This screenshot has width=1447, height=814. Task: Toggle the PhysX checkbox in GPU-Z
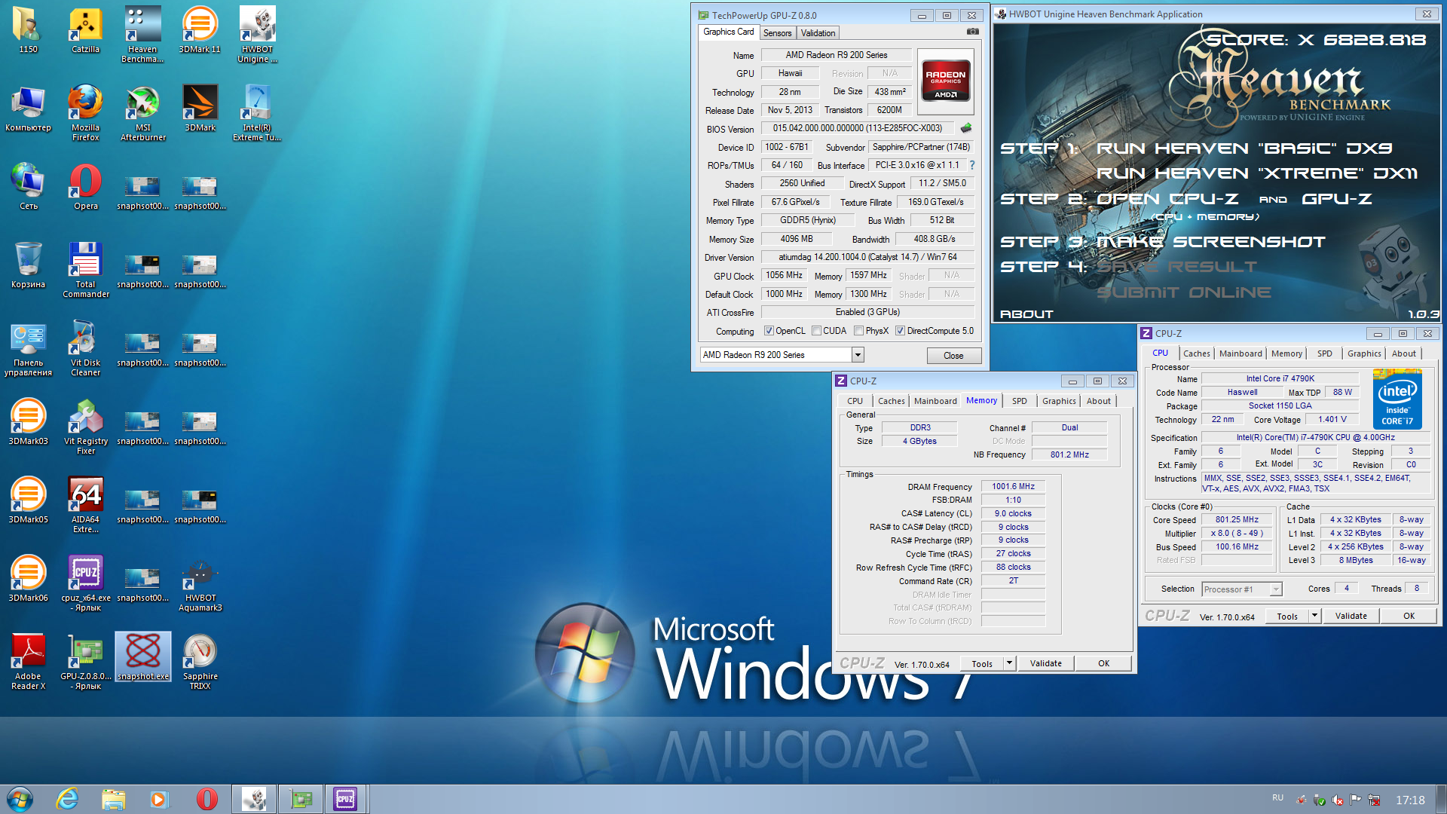[858, 331]
